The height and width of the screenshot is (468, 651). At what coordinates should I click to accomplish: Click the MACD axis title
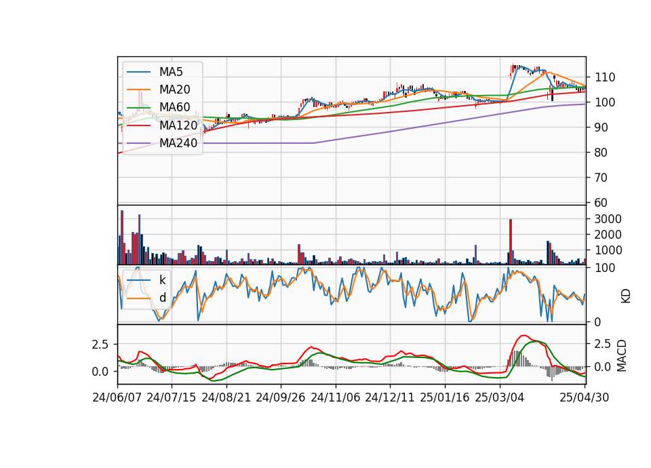[x=622, y=355]
